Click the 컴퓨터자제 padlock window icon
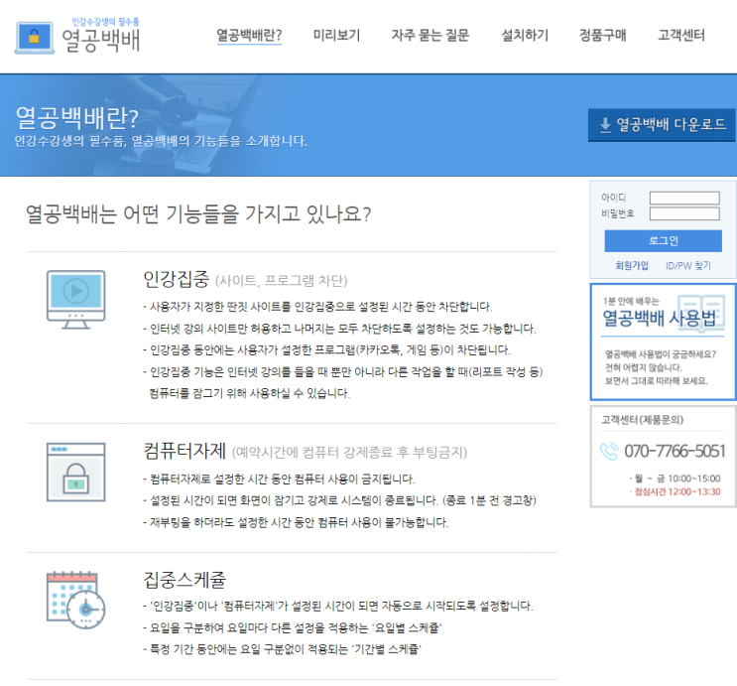The width and height of the screenshot is (737, 686). (75, 472)
